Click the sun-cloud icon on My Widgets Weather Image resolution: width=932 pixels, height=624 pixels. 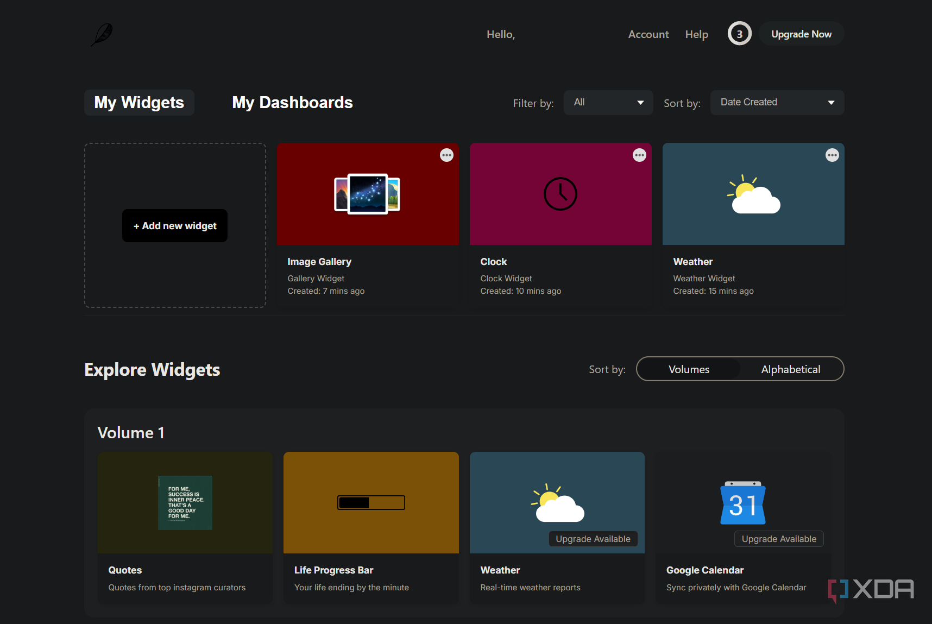click(754, 194)
